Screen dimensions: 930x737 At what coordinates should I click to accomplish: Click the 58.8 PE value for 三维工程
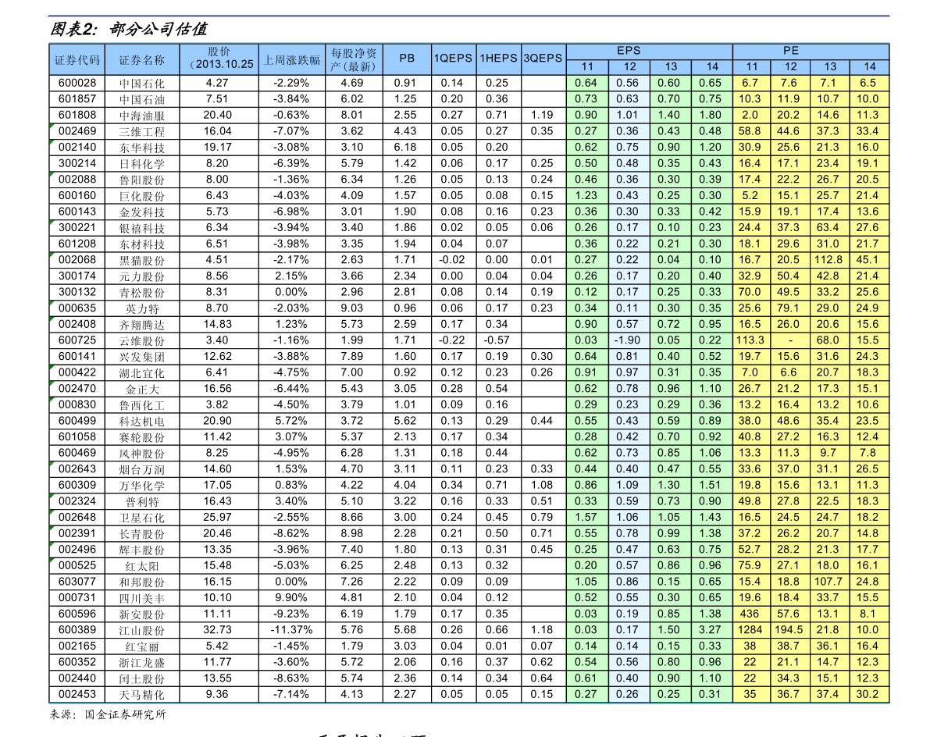[x=750, y=131]
